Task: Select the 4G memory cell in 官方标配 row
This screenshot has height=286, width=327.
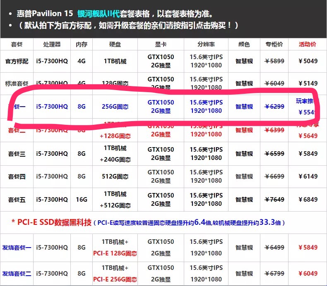Action: click(82, 61)
